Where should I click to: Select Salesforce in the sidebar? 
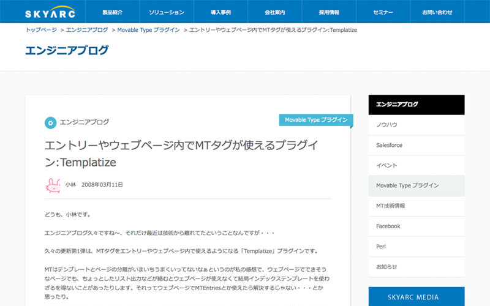tap(417, 145)
